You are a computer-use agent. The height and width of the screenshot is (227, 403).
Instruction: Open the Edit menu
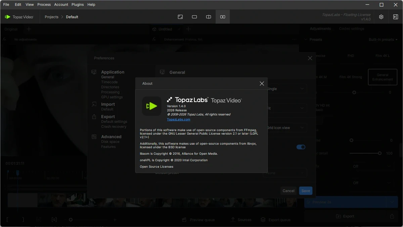click(x=18, y=5)
